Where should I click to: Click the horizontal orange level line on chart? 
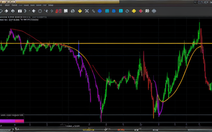point(106,43)
